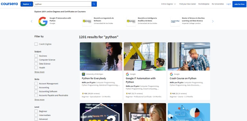
Task: Click the second-row thumbnail showing hexagon code graphic
Action: [x=101, y=112]
